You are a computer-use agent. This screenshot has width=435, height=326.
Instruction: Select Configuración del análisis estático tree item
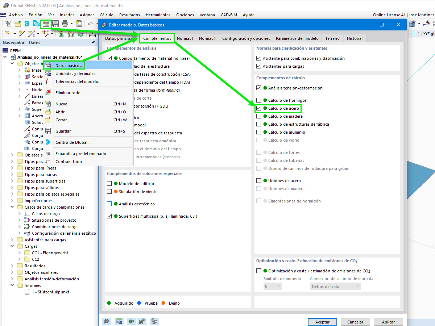64,233
